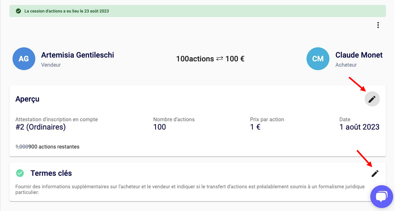Click the green check in success banner
The image size is (395, 211).
(18, 11)
